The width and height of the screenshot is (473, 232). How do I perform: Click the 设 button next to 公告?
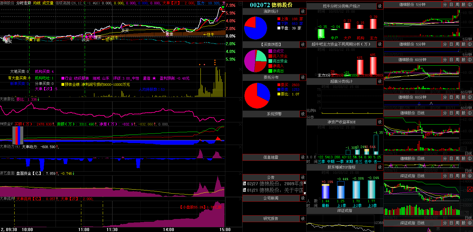pos(303,177)
